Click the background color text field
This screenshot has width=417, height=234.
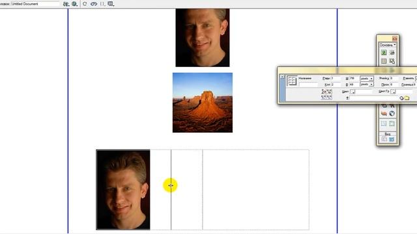coord(364,92)
